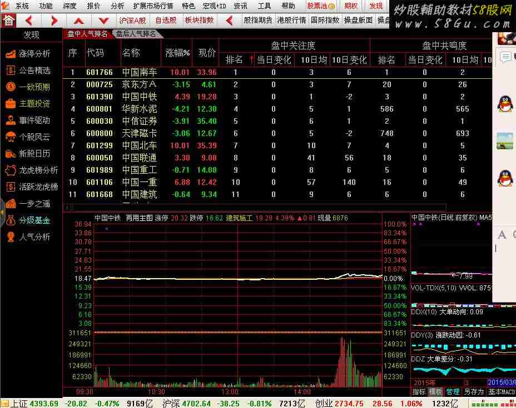
Task: Sort by the 现价 column header
Action: click(x=207, y=53)
